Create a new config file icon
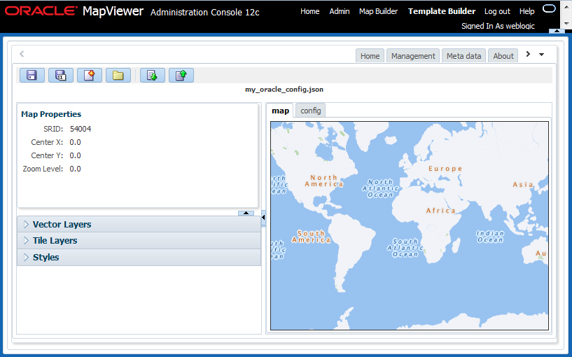The image size is (572, 357). click(x=90, y=76)
